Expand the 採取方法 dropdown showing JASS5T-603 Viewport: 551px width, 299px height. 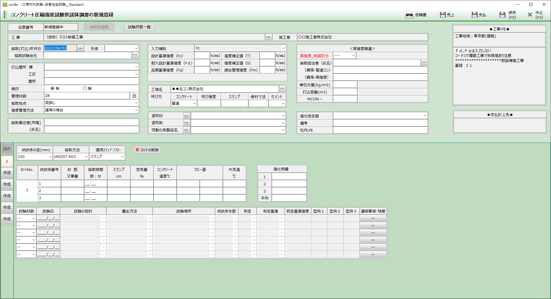click(x=86, y=157)
